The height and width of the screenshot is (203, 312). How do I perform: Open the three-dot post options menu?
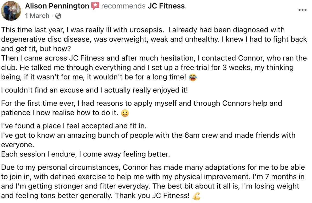[x=302, y=10]
